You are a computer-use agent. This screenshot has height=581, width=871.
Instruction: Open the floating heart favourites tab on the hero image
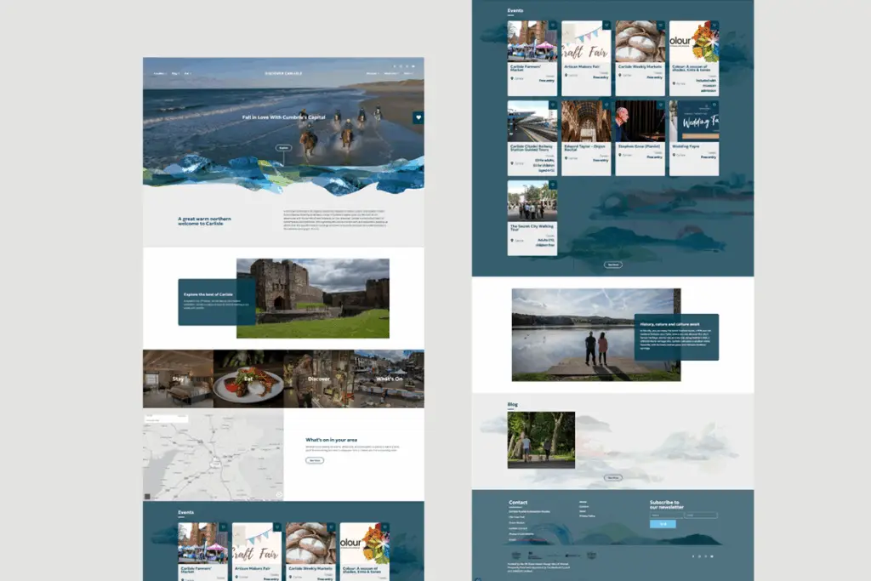pos(418,117)
